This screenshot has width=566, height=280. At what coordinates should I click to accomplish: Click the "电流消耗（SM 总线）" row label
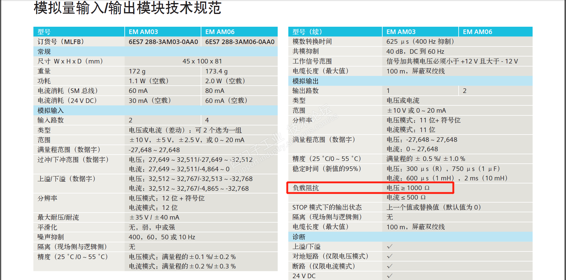(x=68, y=91)
